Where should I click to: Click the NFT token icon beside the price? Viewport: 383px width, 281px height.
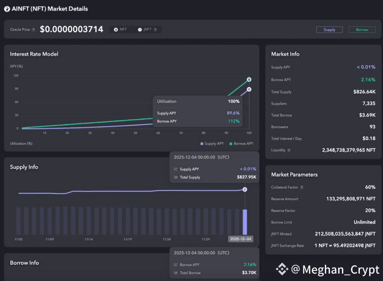[x=116, y=30]
